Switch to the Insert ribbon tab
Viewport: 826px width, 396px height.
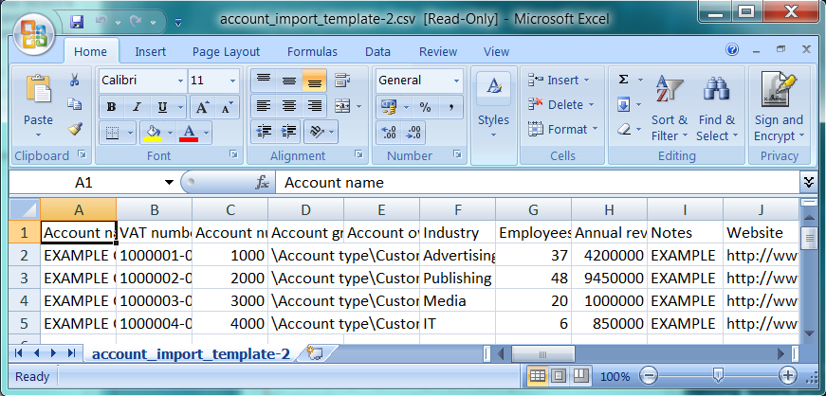150,51
